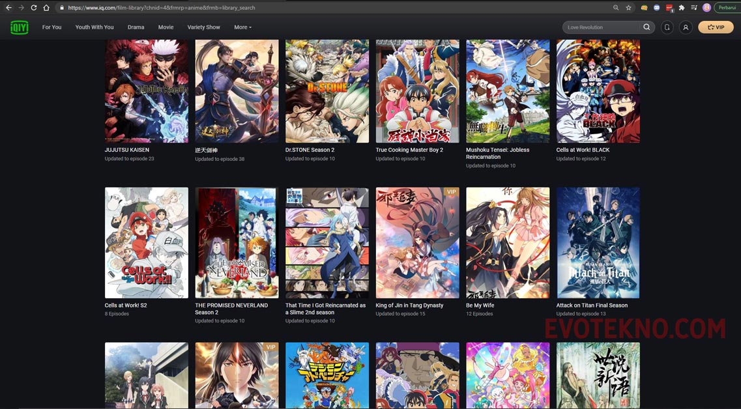This screenshot has width=741, height=409.
Task: Click 'Updated to episode 38' text
Action: [220, 159]
